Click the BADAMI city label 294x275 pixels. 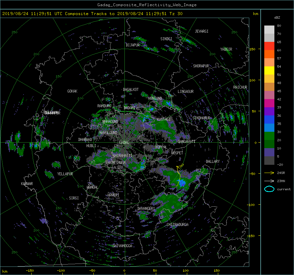pos(129,108)
